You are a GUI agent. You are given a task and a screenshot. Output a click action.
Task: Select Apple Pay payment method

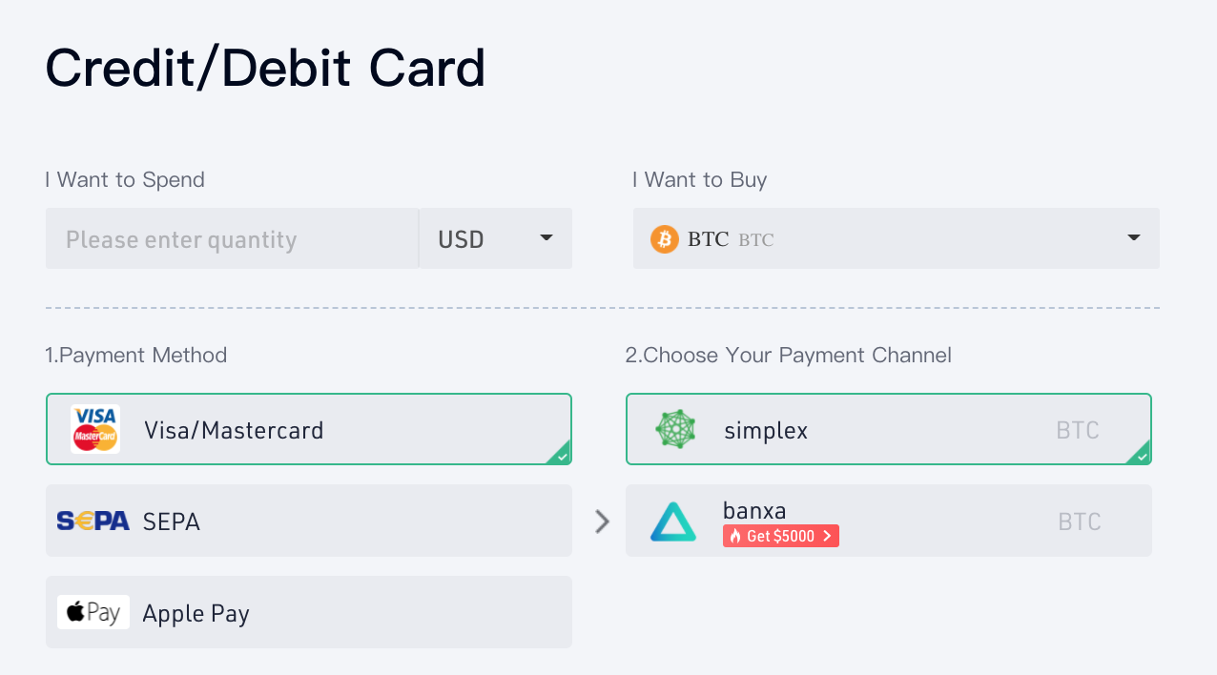[308, 612]
